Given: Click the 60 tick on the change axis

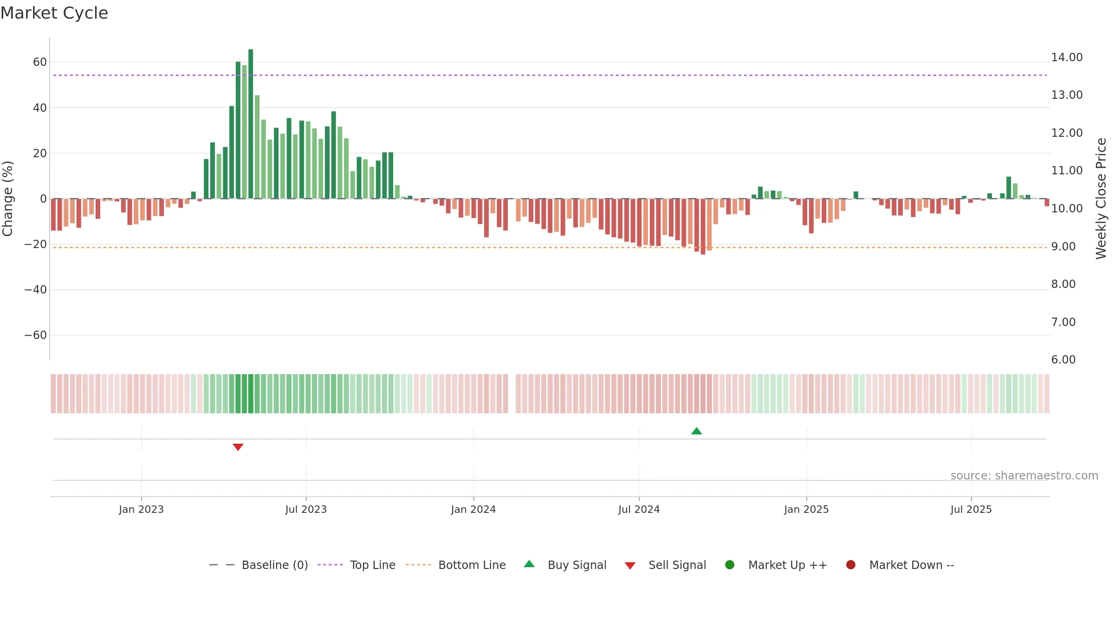Looking at the screenshot, I should (x=40, y=62).
